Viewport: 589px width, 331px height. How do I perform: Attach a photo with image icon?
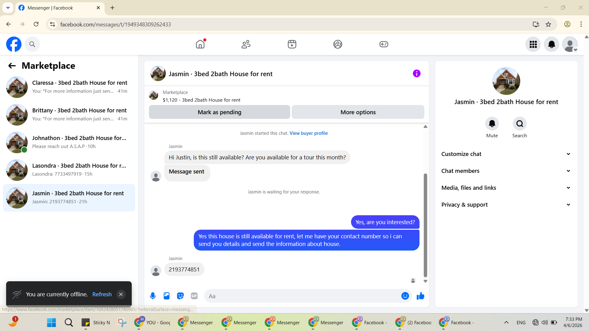pyautogui.click(x=166, y=296)
